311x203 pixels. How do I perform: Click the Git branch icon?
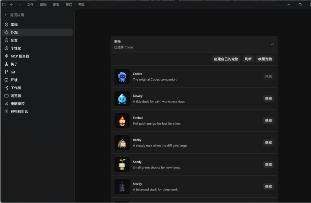click(x=7, y=72)
